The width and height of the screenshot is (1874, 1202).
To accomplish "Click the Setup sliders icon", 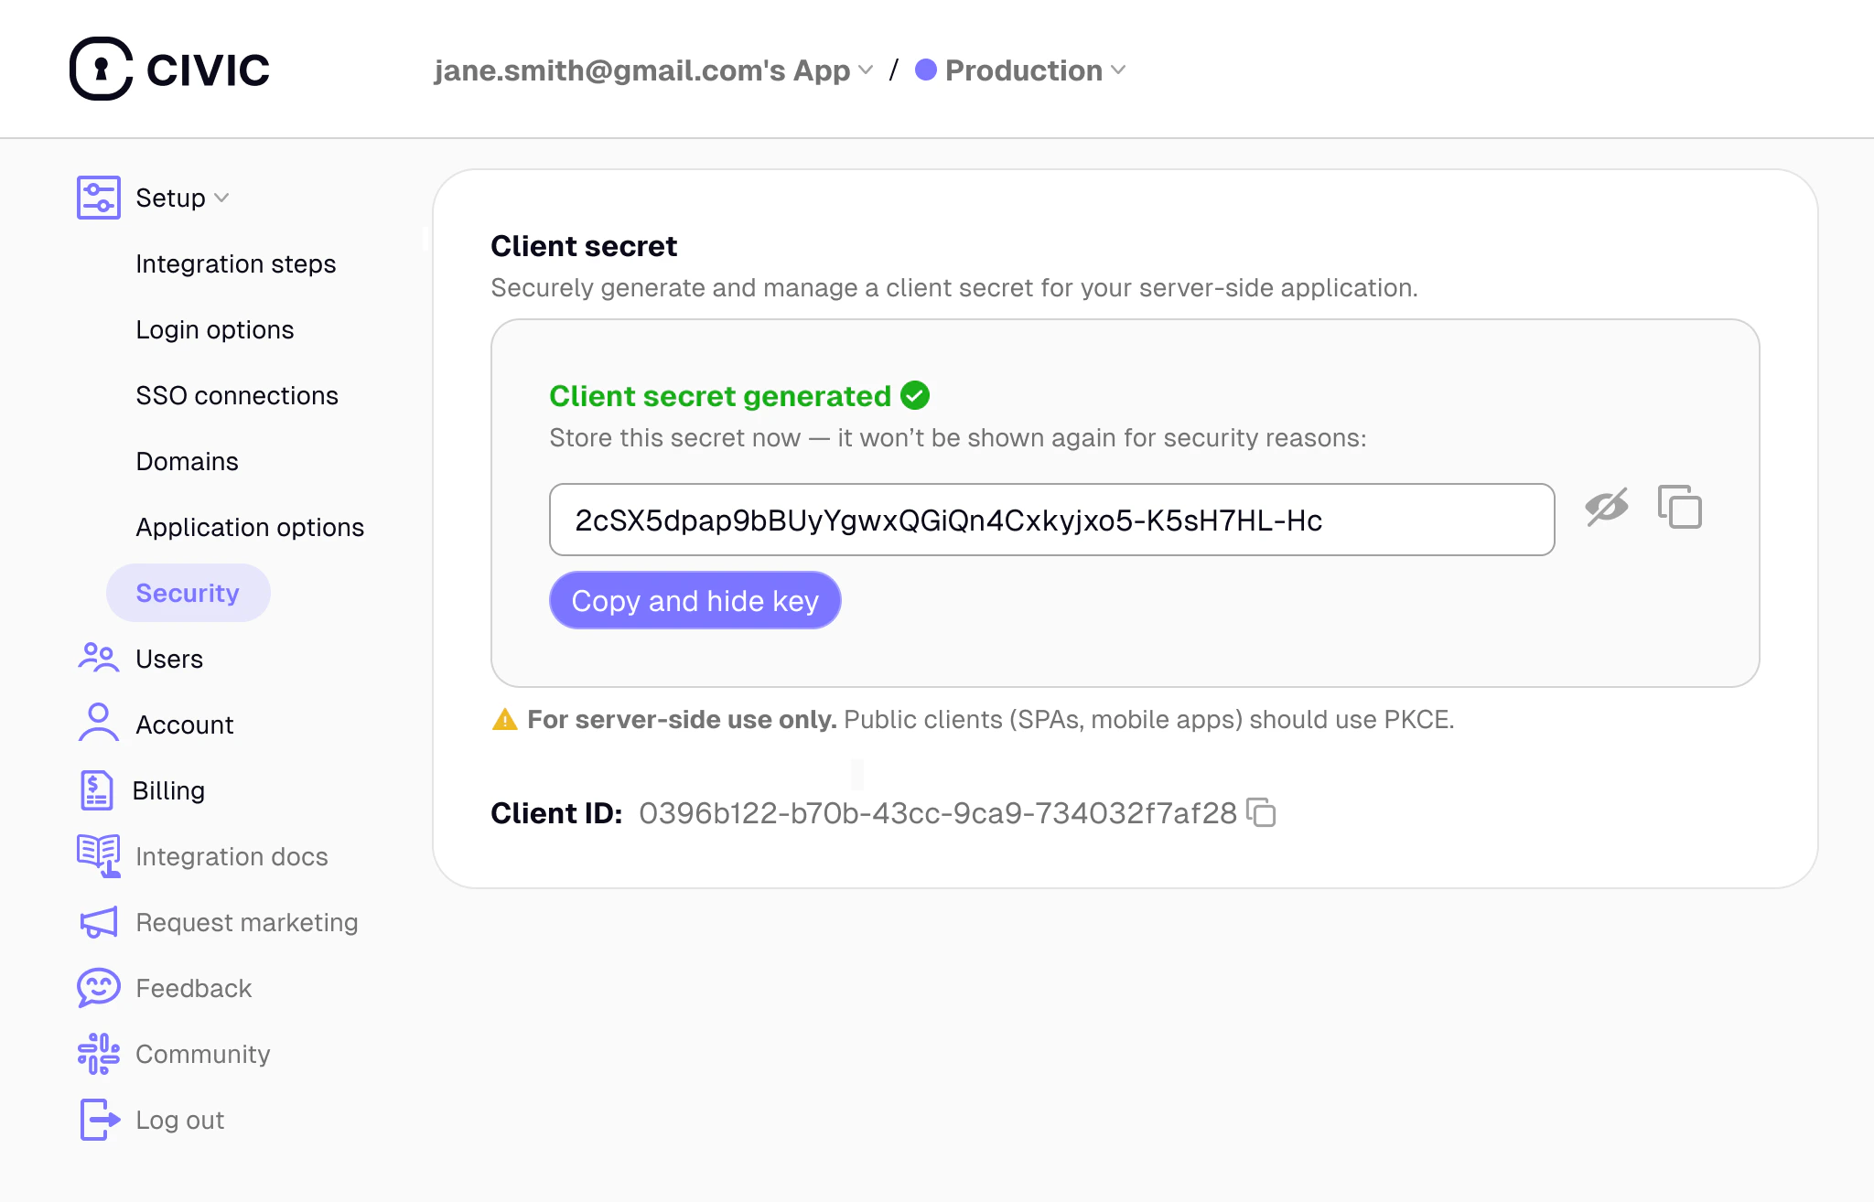I will [98, 197].
